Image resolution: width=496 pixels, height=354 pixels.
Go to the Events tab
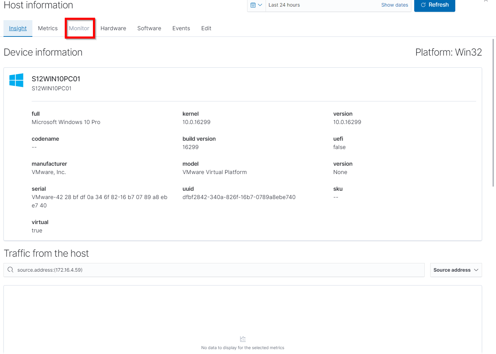tap(181, 28)
